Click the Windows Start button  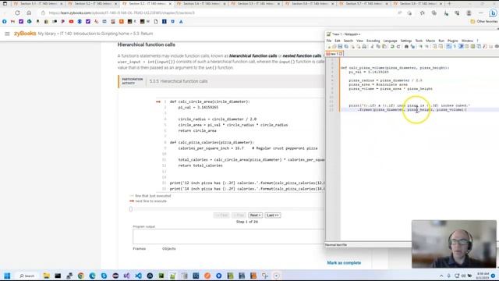7,276
